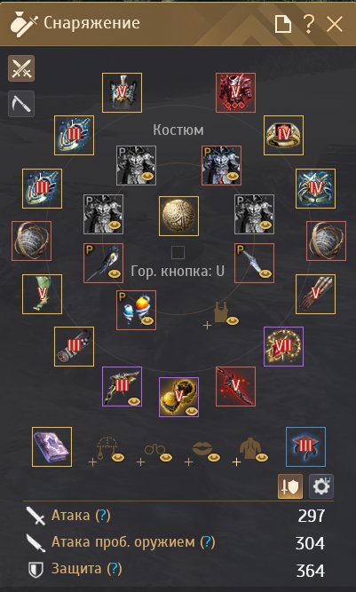Select the VII glowing belt item slot
Screen dimensions: 356x592
283,347
